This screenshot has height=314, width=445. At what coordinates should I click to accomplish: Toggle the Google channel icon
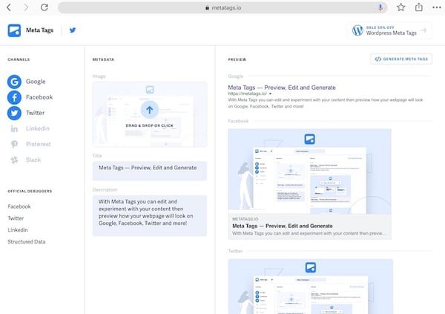14,82
